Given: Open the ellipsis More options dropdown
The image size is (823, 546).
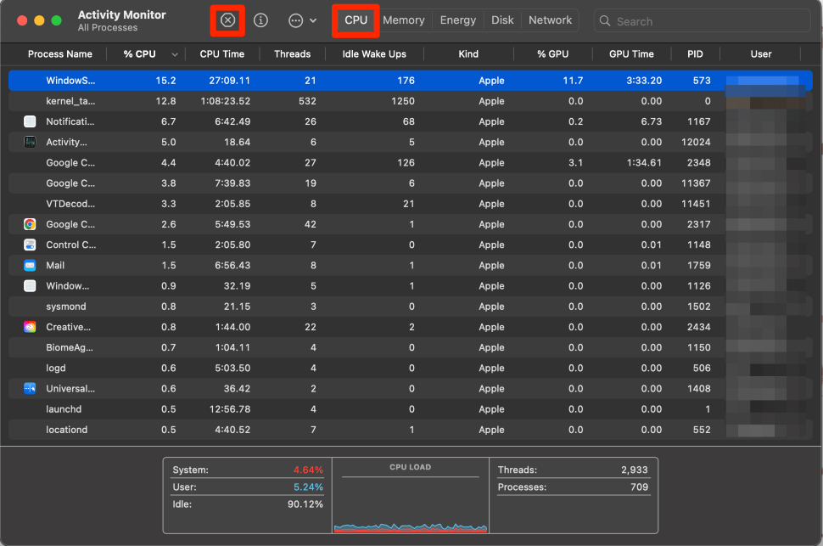Looking at the screenshot, I should [302, 20].
